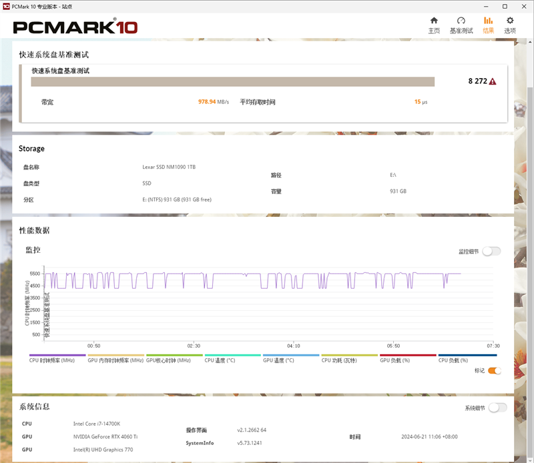Click the NVIDIA GeForce RTX 4060 Ti entry
The image size is (534, 463).
click(x=105, y=437)
